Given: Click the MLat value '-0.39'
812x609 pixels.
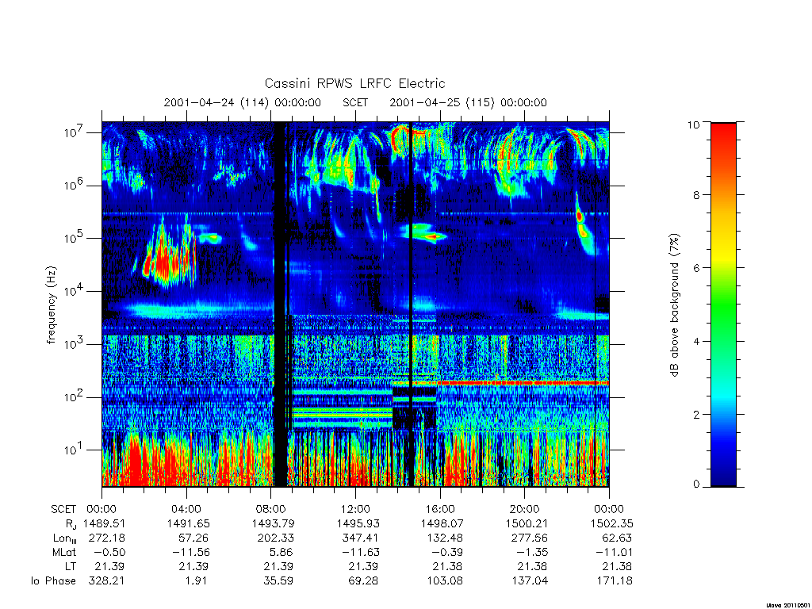Looking at the screenshot, I should (x=448, y=552).
